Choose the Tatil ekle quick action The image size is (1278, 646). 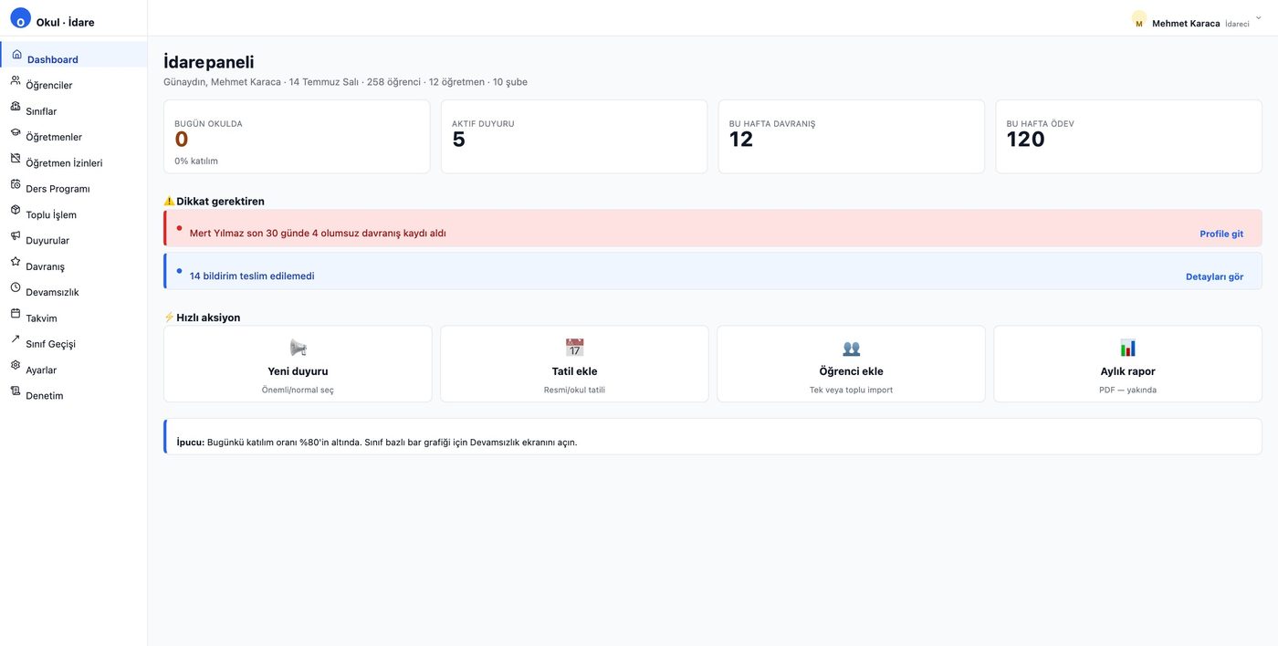(x=574, y=364)
